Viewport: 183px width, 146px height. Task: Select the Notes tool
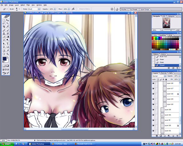4,51
